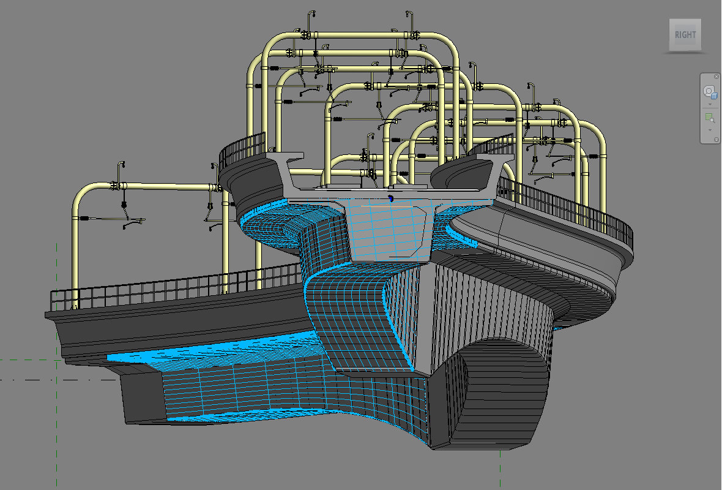Expand the Zoom options dropdown arrow
This screenshot has width=722, height=490.
pyautogui.click(x=710, y=130)
